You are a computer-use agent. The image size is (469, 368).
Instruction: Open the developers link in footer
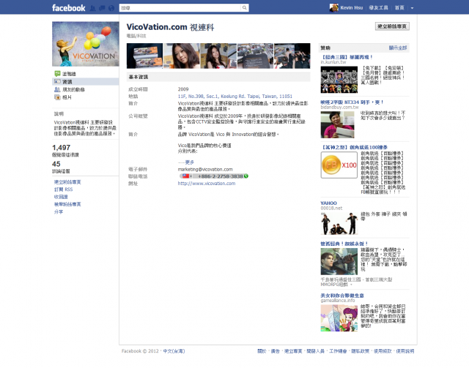316,351
